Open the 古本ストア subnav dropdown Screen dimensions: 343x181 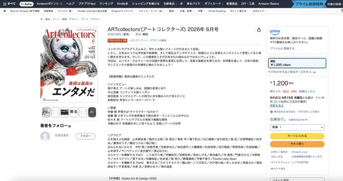[x=259, y=11]
